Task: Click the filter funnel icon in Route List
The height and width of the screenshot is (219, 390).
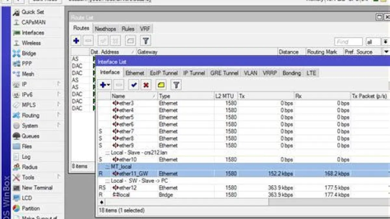Action: click(x=146, y=41)
